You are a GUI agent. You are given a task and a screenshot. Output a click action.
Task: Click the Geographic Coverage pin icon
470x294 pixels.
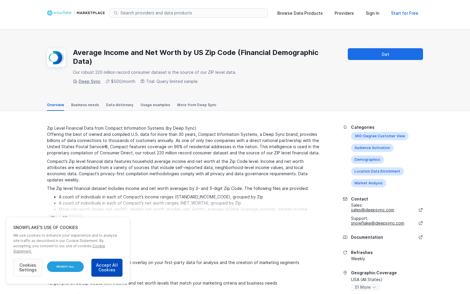[x=345, y=273]
